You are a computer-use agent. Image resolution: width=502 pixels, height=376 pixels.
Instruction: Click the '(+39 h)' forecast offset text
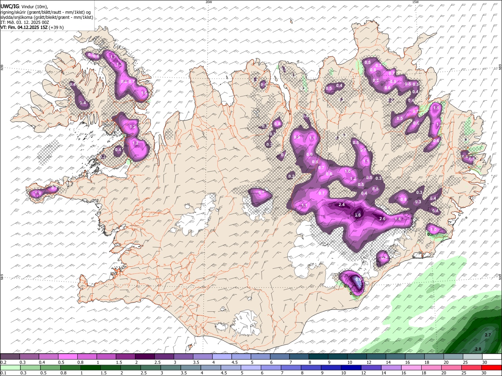[56, 27]
